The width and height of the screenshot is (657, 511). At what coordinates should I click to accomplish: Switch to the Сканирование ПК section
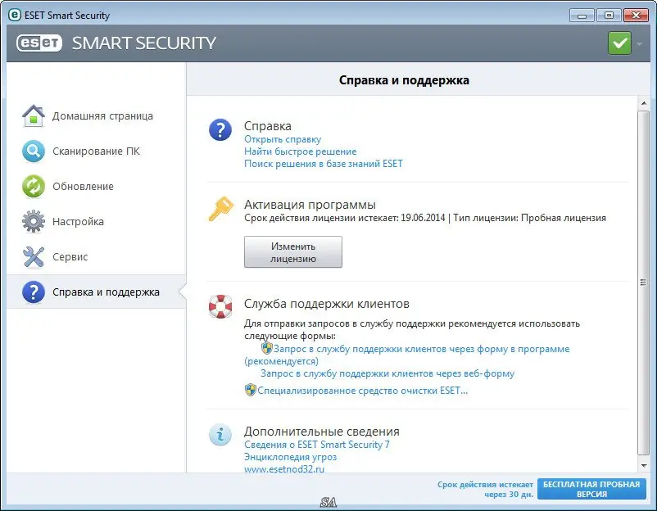click(x=96, y=151)
